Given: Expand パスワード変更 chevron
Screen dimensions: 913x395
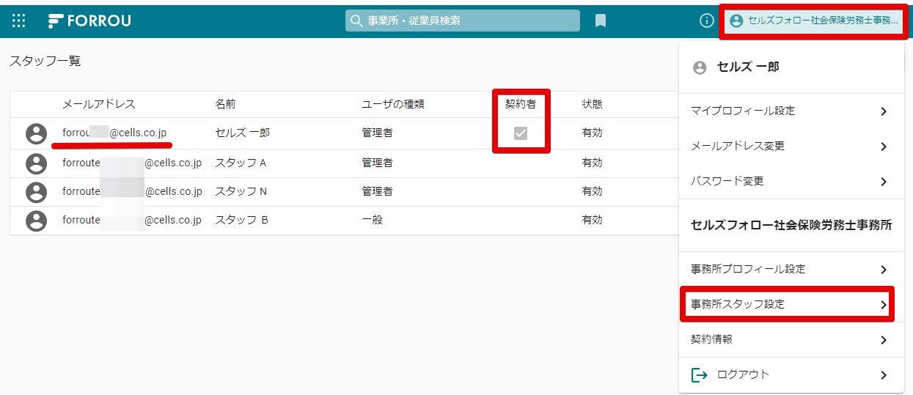Looking at the screenshot, I should pyautogui.click(x=884, y=182).
